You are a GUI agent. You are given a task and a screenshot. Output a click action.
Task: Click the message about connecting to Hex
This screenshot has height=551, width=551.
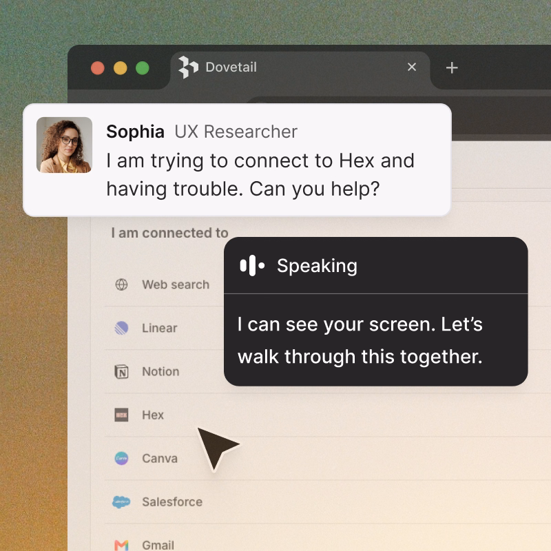(x=260, y=175)
